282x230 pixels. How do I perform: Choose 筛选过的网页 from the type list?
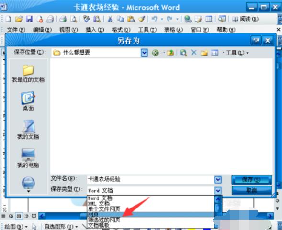[x=151, y=219]
